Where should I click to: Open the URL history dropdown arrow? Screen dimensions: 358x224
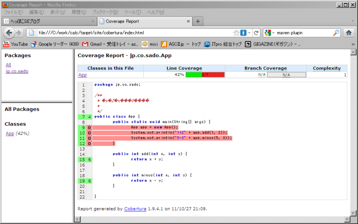pos(249,33)
